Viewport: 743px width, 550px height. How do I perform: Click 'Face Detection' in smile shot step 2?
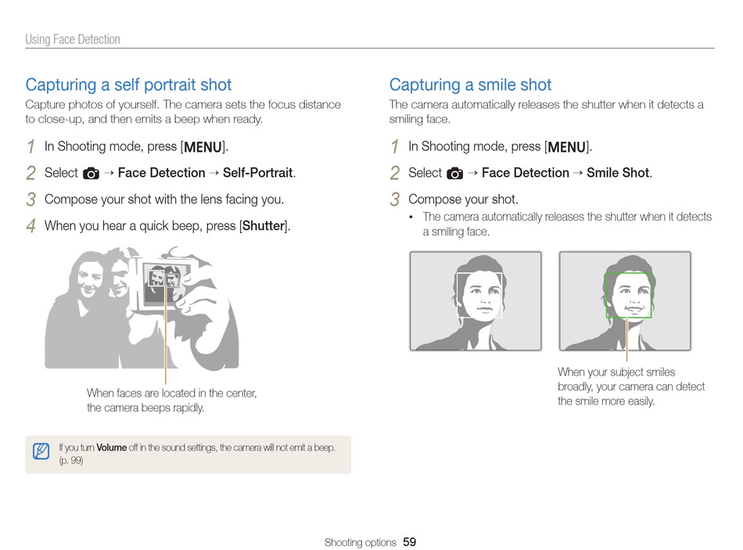coord(526,173)
